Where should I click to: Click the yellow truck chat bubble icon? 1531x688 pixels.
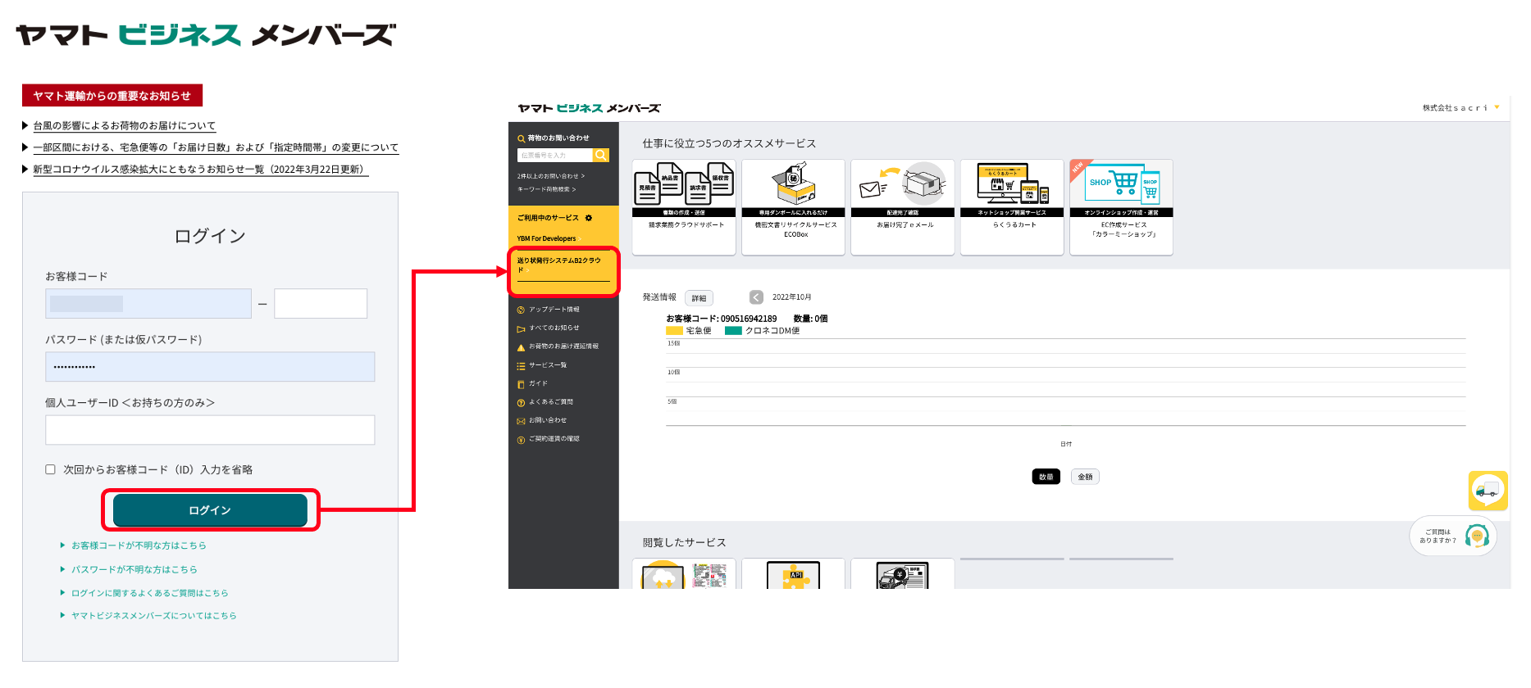[x=1488, y=491]
